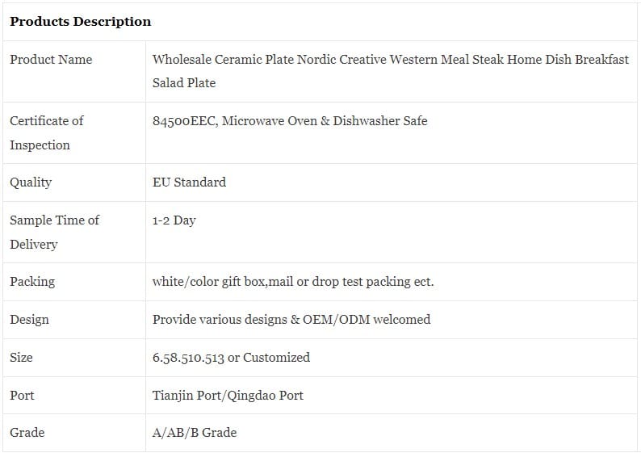Select the Certificate of Inspection label

pos(46,132)
